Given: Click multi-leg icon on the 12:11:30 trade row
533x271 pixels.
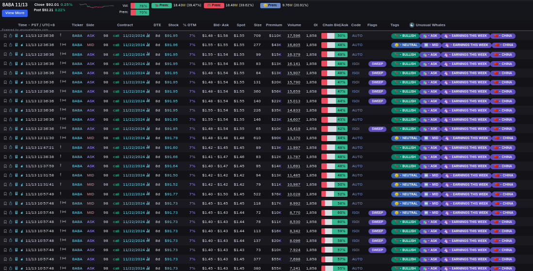Looking at the screenshot, I should pyautogui.click(x=64, y=138).
